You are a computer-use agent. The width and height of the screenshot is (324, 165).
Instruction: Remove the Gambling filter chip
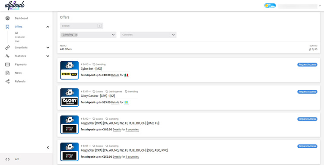[x=76, y=35]
